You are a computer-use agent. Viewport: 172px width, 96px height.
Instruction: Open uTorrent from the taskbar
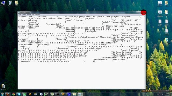24,94
